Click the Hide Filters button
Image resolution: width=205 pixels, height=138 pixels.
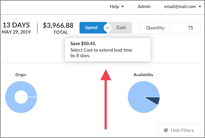[x=179, y=130]
